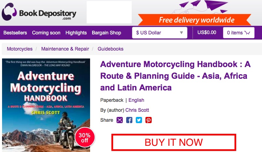262x152 pixels.
Task: Click the currency dropdown arrow
Action: click(x=181, y=33)
